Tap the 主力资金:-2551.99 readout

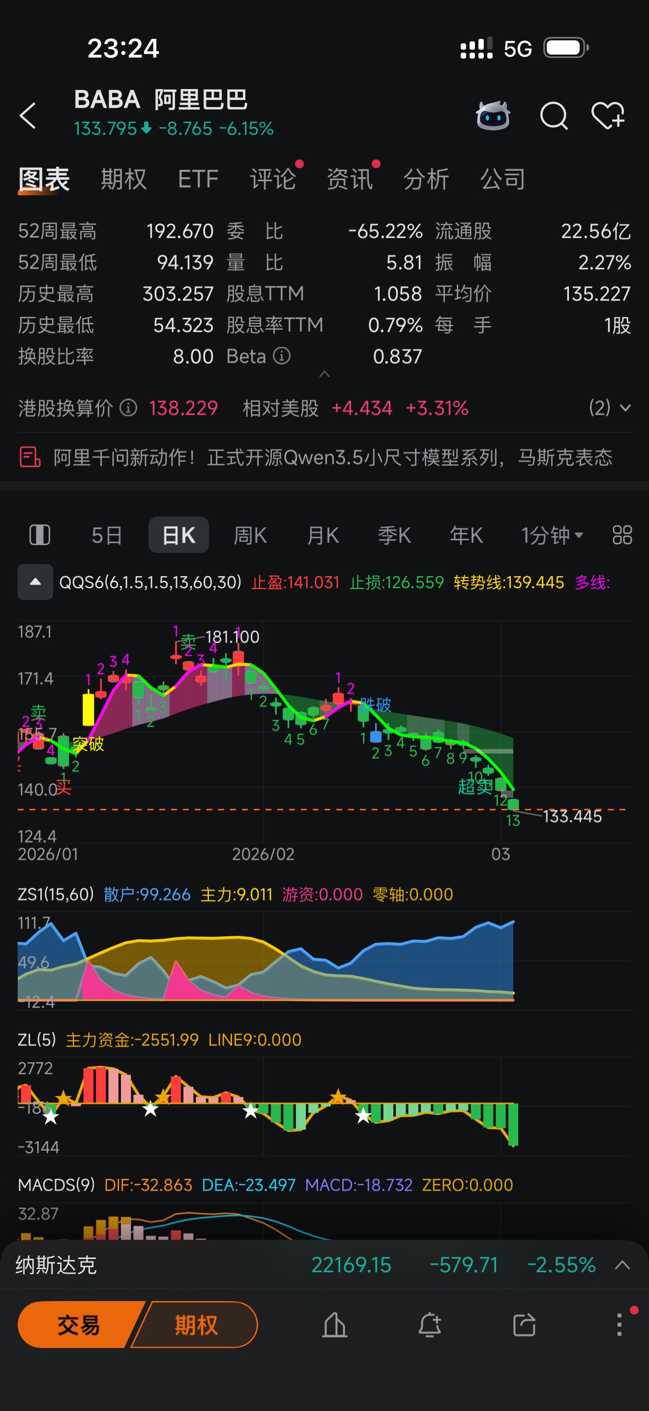pyautogui.click(x=132, y=1040)
